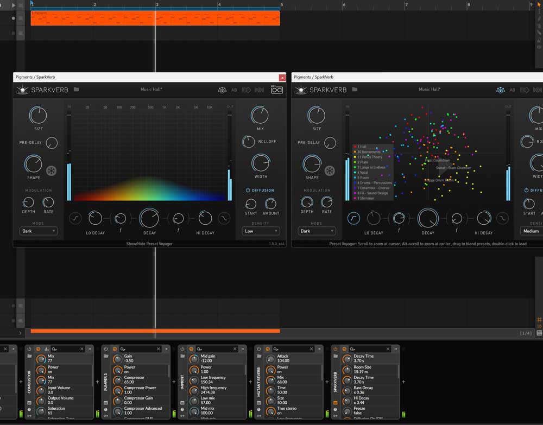Click the add device plus after Imprint

pyautogui.click(x=250, y=382)
